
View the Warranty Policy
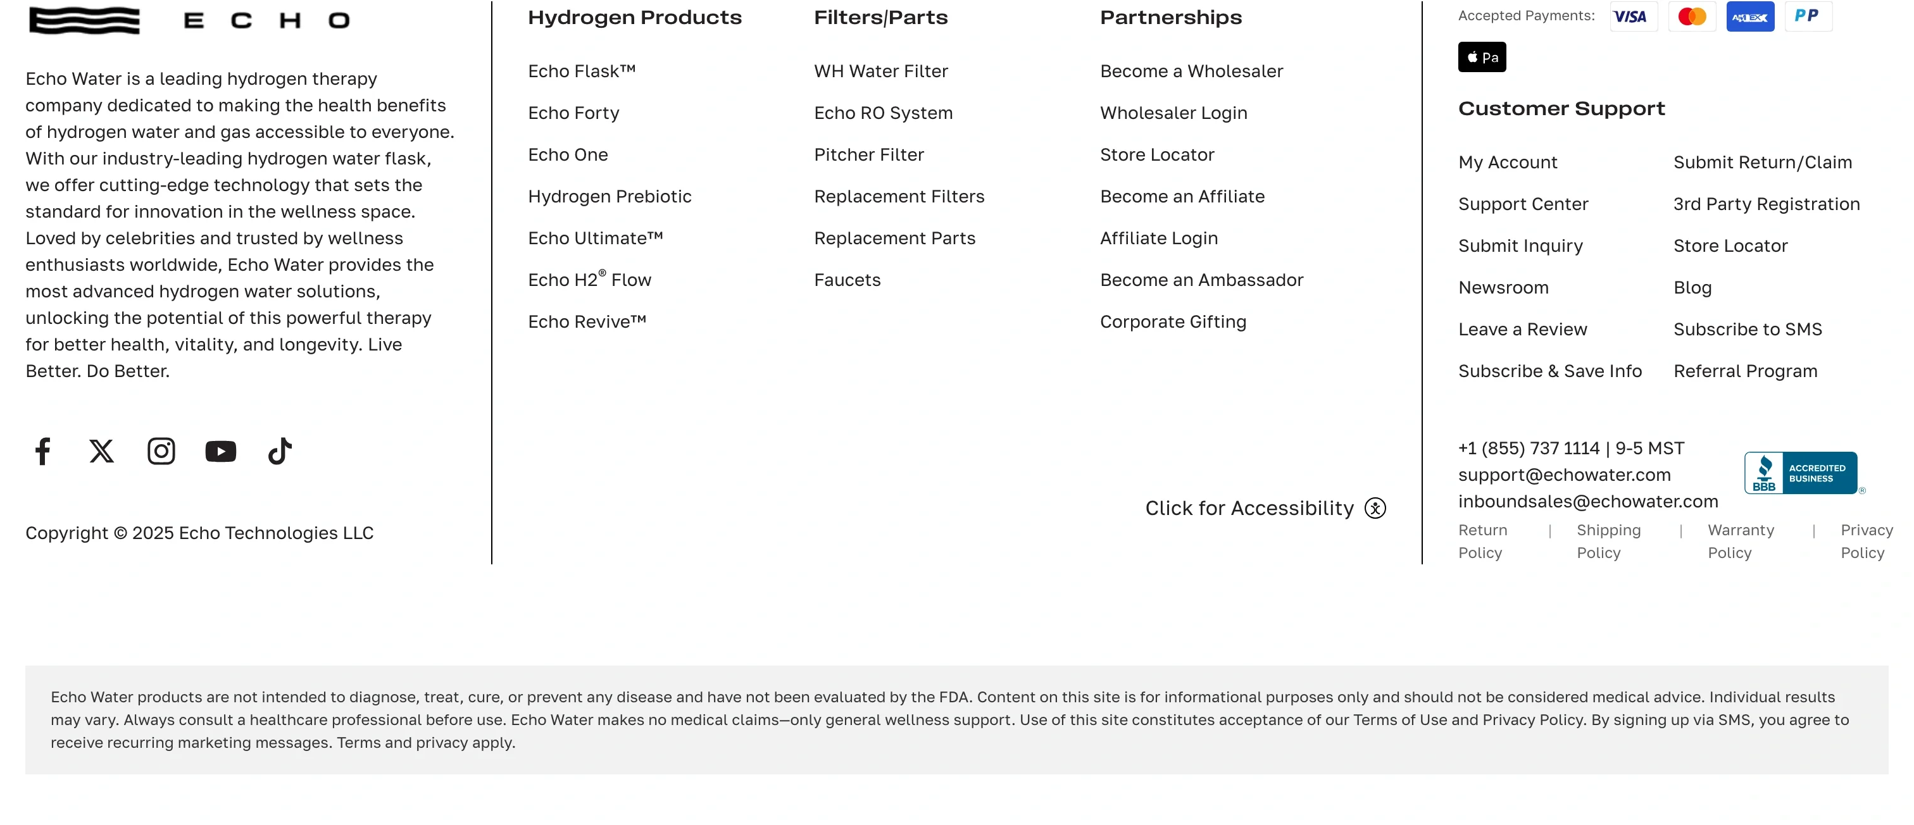tap(1741, 542)
